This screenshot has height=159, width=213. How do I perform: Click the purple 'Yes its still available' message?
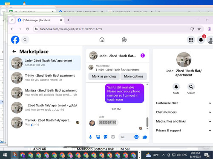pos(124,93)
